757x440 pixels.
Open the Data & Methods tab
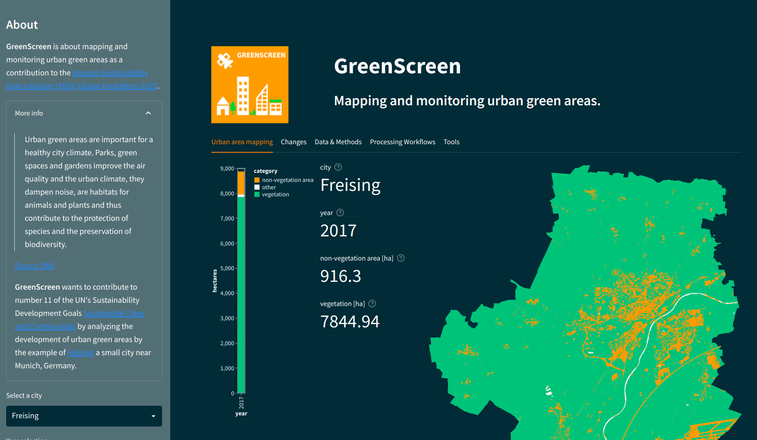click(338, 142)
